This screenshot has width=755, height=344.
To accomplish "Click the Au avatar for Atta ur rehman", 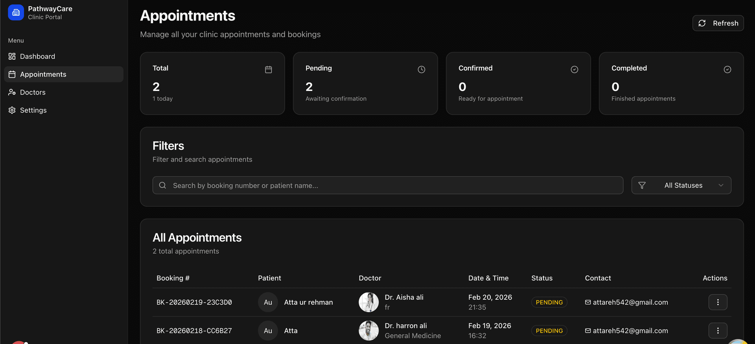I will pos(268,302).
